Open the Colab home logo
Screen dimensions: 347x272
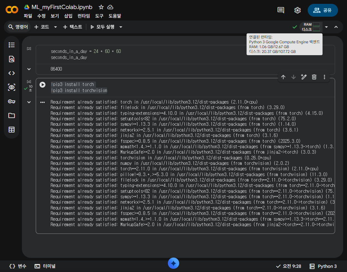point(12,10)
